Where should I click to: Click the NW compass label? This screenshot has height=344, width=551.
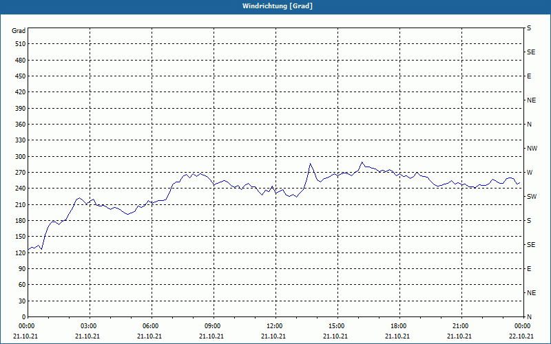[532, 149]
